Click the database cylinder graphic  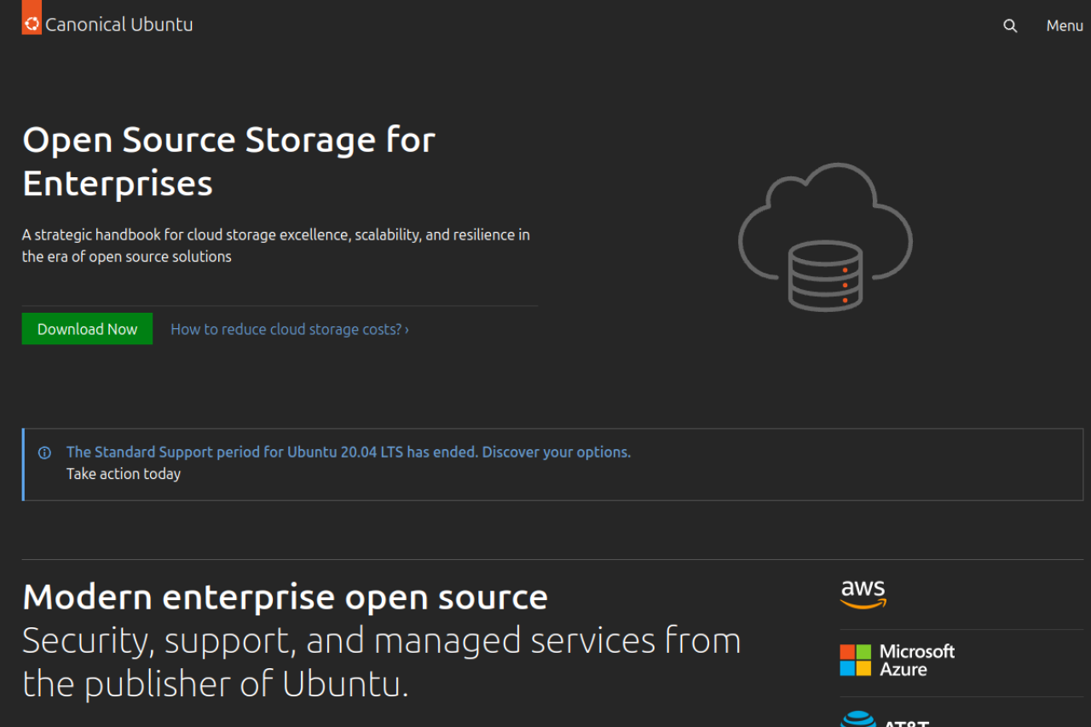click(824, 275)
